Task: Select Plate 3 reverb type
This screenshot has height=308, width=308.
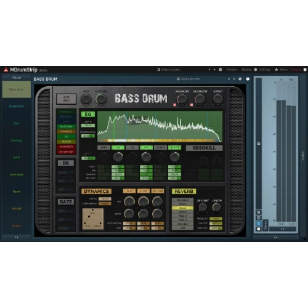Action: [x=182, y=220]
